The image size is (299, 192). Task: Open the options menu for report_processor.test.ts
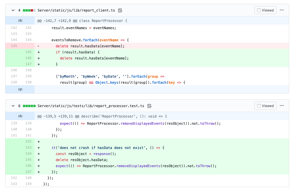282,106
